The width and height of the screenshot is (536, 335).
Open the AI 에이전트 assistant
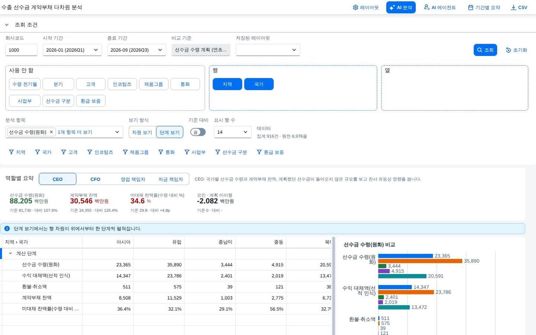pyautogui.click(x=440, y=7)
